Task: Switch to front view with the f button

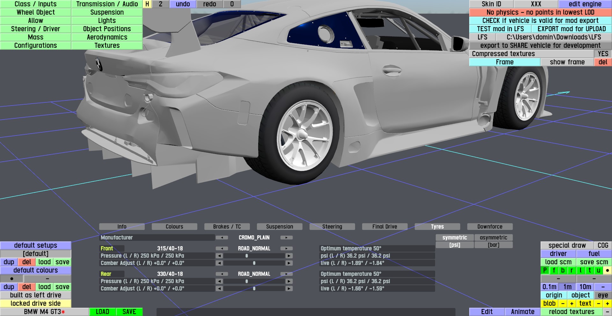Action: click(x=554, y=270)
